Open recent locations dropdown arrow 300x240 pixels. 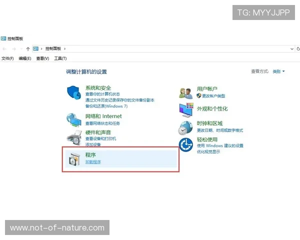[21, 49]
